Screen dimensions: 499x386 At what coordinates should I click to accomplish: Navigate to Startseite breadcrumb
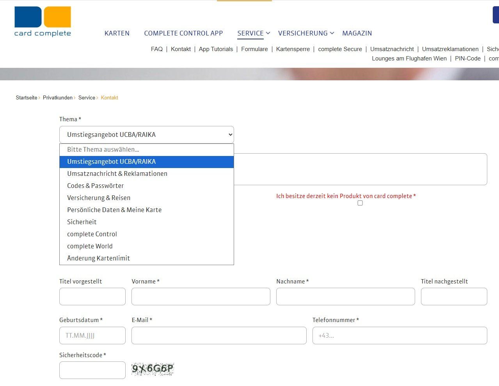pyautogui.click(x=27, y=97)
